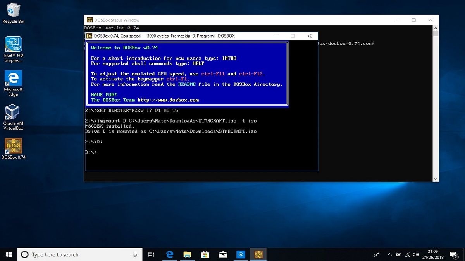This screenshot has width=465, height=261.
Task: Open the Start menu
Action: click(8, 254)
